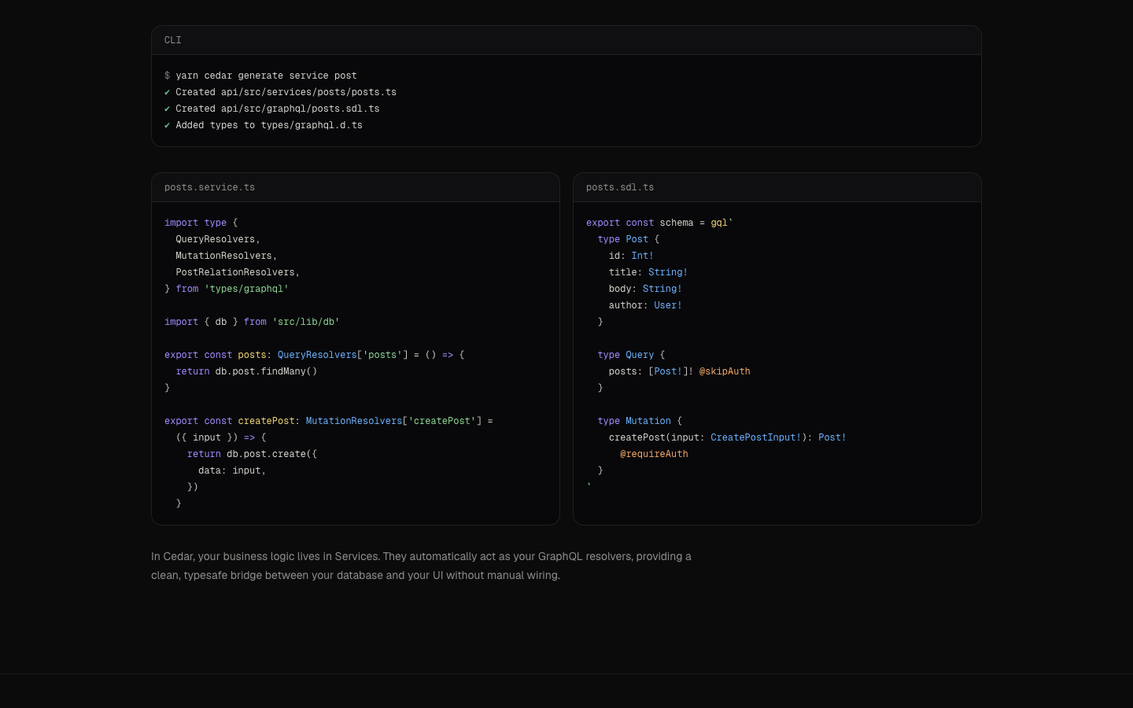Click the paragraph starting "In Cedar, your business logic"
1133x708 pixels.
click(x=421, y=566)
